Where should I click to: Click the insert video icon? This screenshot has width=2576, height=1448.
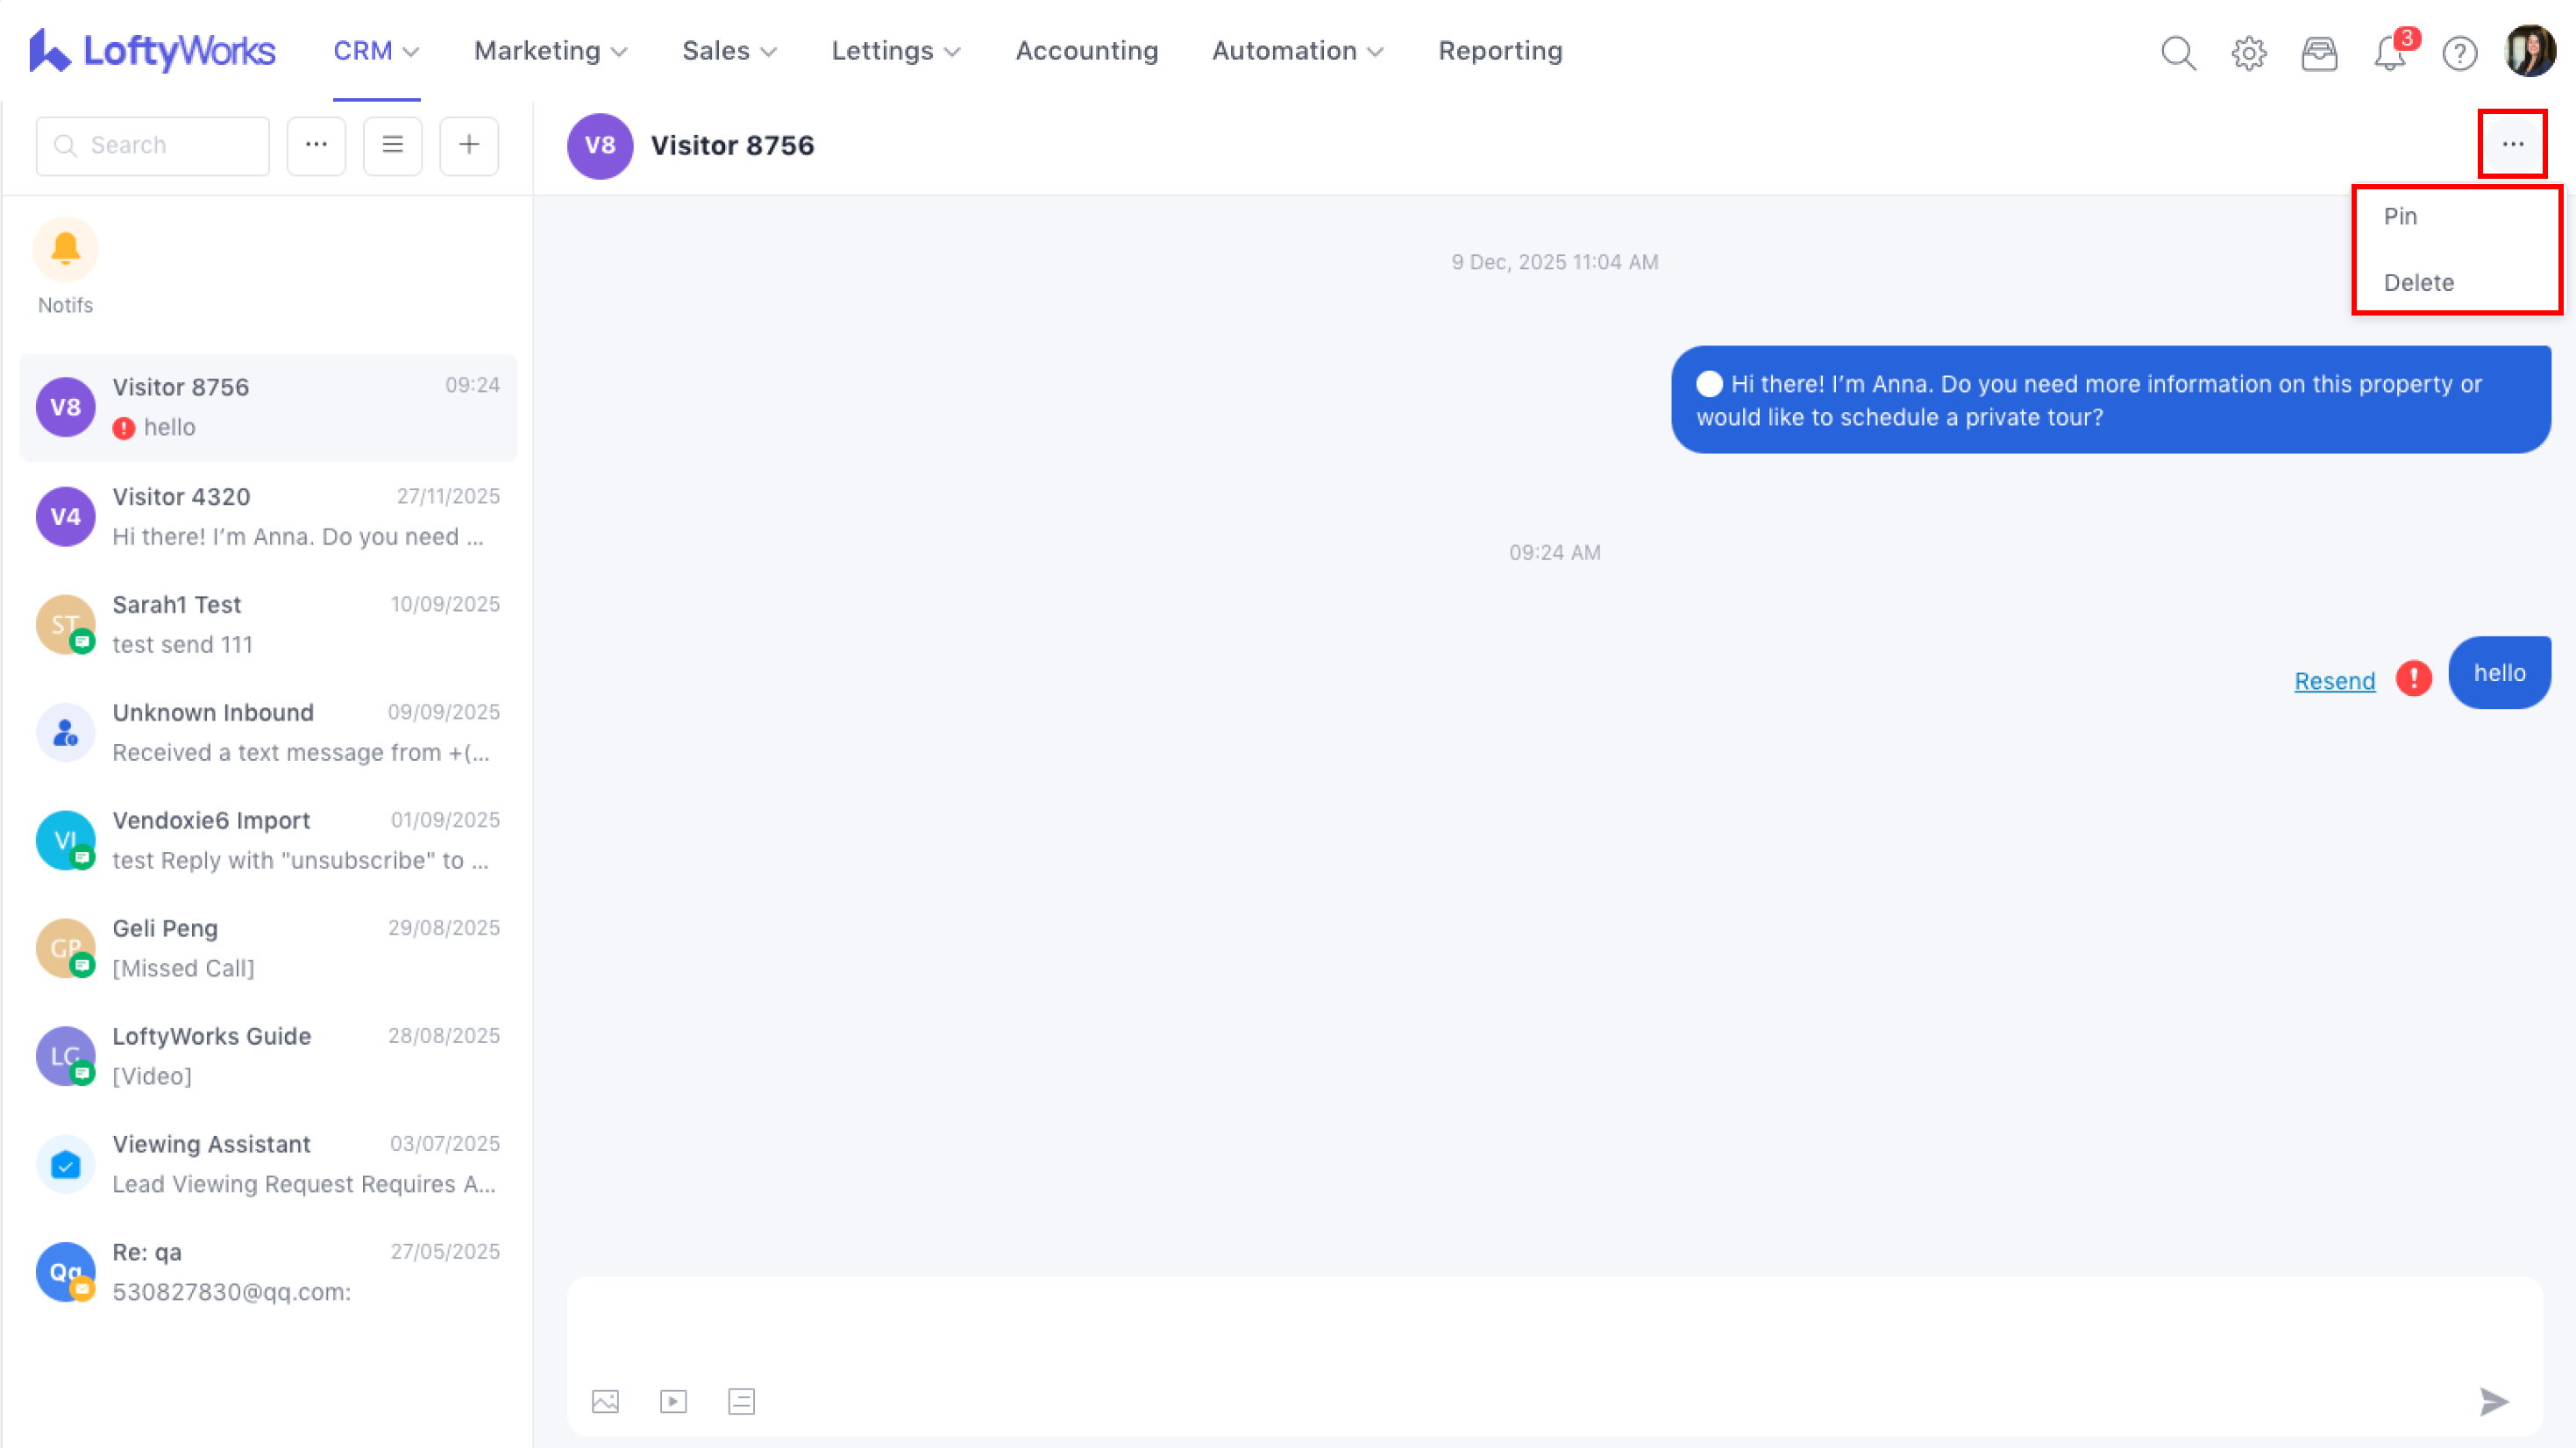pyautogui.click(x=673, y=1401)
